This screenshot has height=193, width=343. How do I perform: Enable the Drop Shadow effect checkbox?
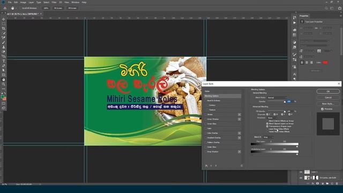[x=206, y=152]
